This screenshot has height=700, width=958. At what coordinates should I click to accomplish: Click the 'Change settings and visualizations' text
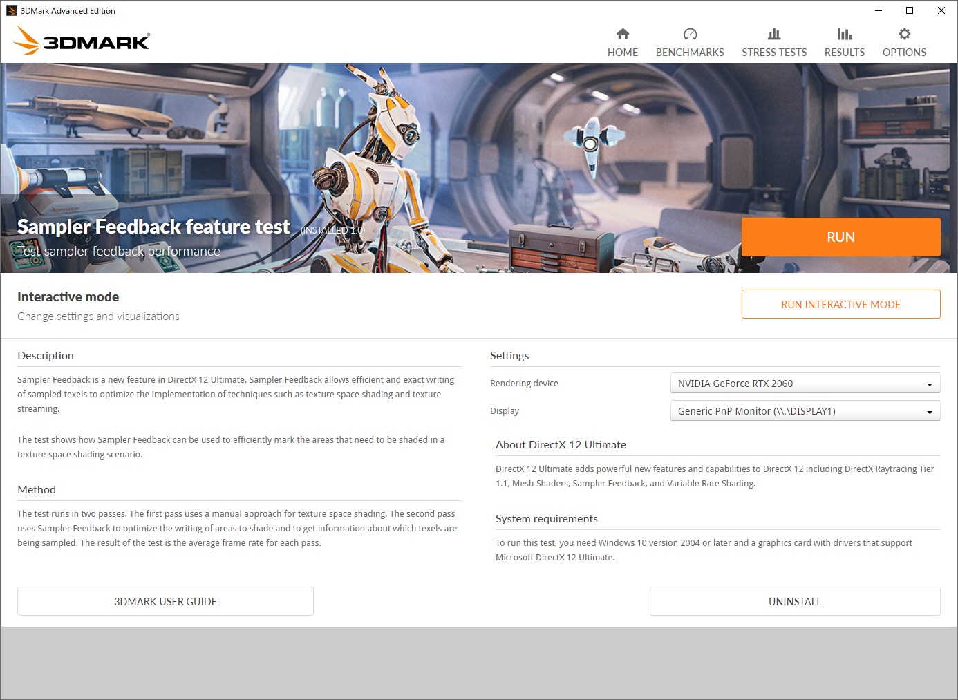pyautogui.click(x=98, y=316)
